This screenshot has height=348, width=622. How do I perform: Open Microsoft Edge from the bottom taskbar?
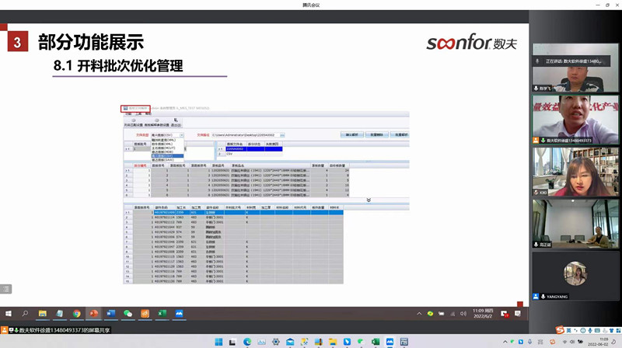(247, 342)
